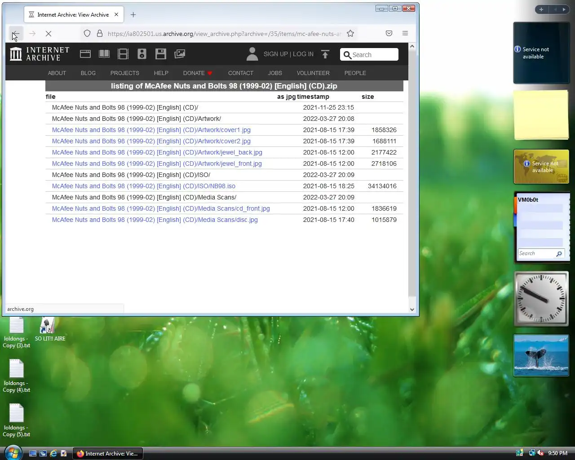575x460 pixels.
Task: Select loldongs - Copy (4).txt desktop file
Action: (x=17, y=376)
